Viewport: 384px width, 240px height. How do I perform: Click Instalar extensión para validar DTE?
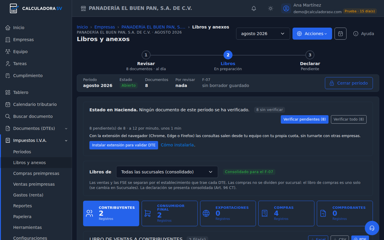[124, 145]
